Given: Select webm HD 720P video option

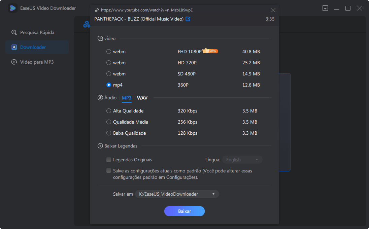Looking at the screenshot, I should [109, 63].
